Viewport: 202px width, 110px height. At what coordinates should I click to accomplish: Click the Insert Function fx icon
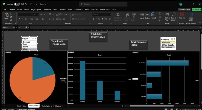26,27
